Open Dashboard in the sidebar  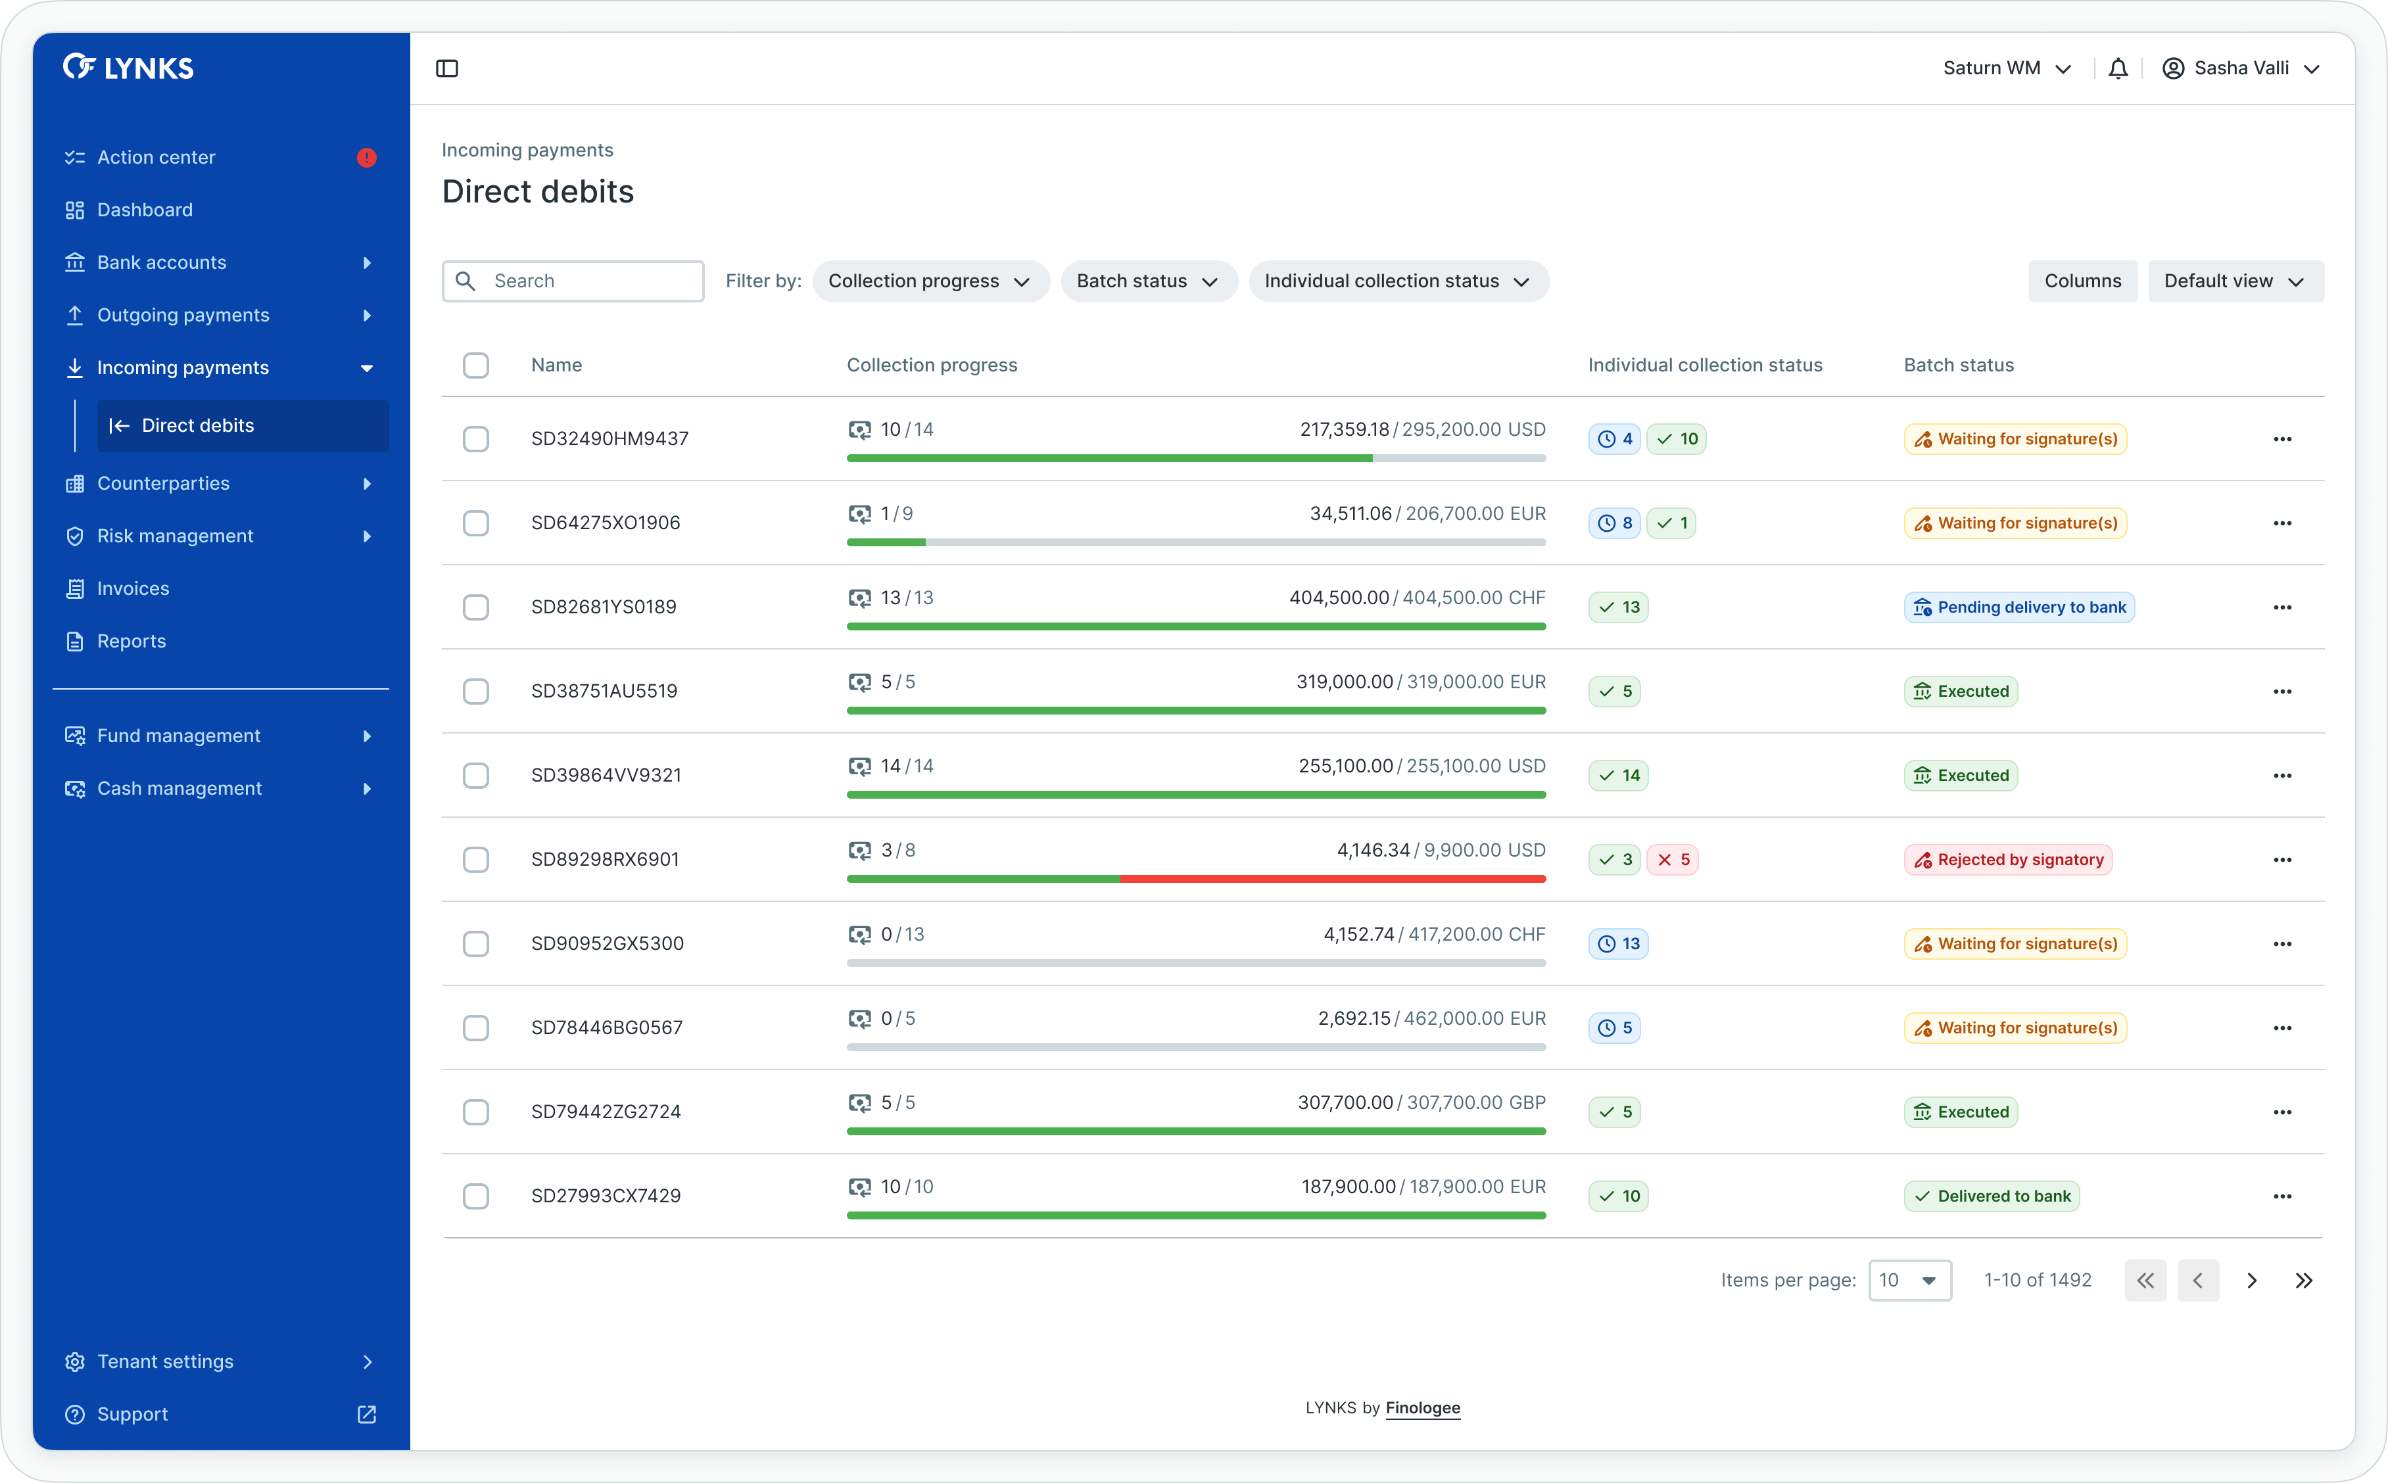coord(145,210)
